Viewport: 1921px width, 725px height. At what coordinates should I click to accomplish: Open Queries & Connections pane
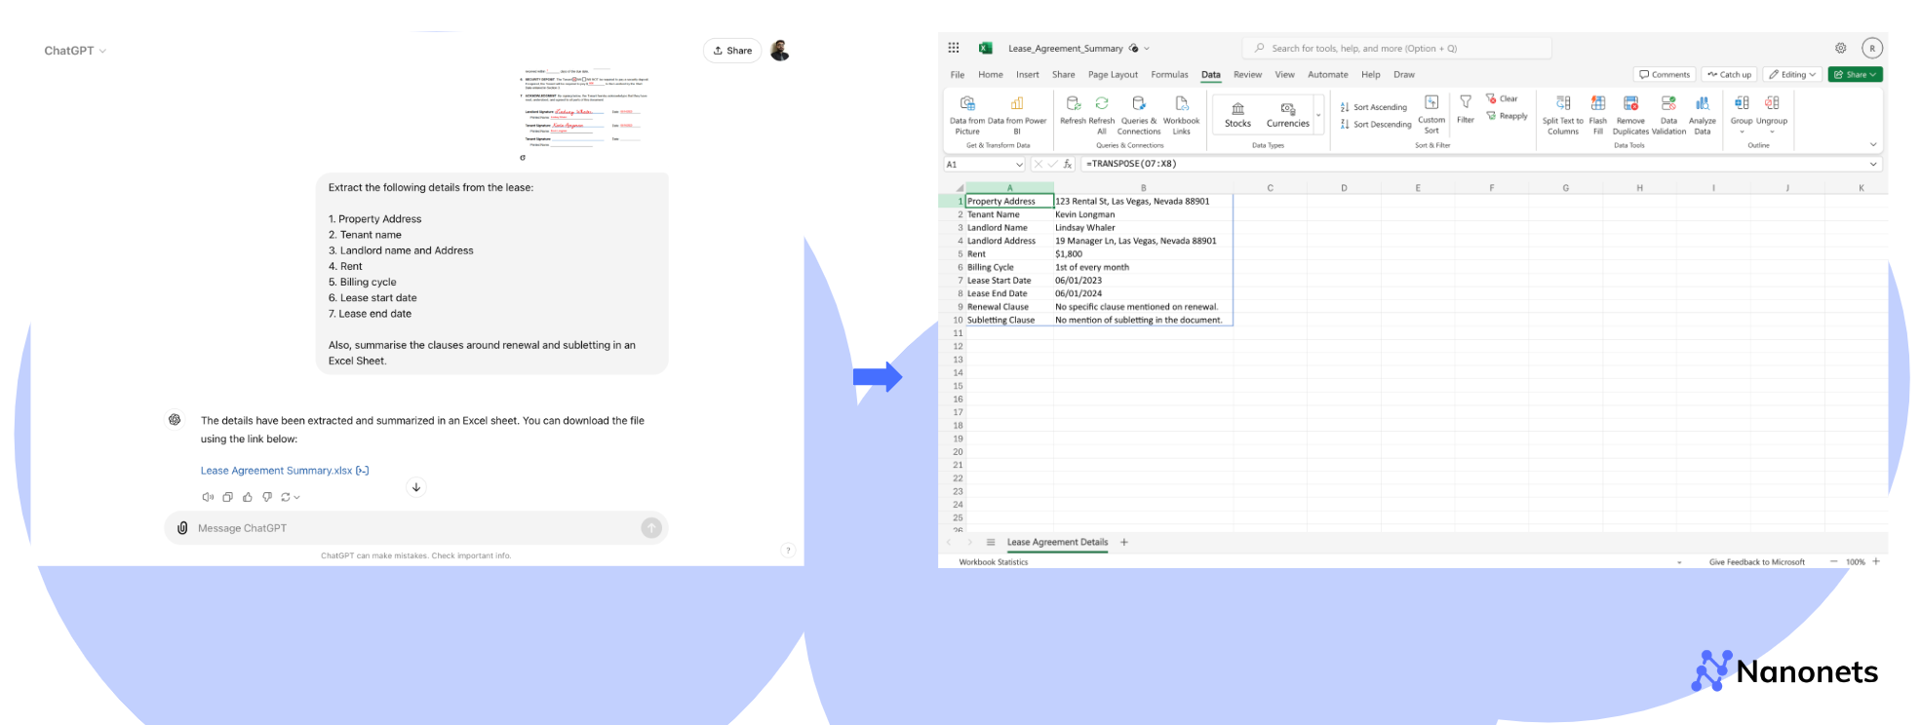click(x=1139, y=113)
